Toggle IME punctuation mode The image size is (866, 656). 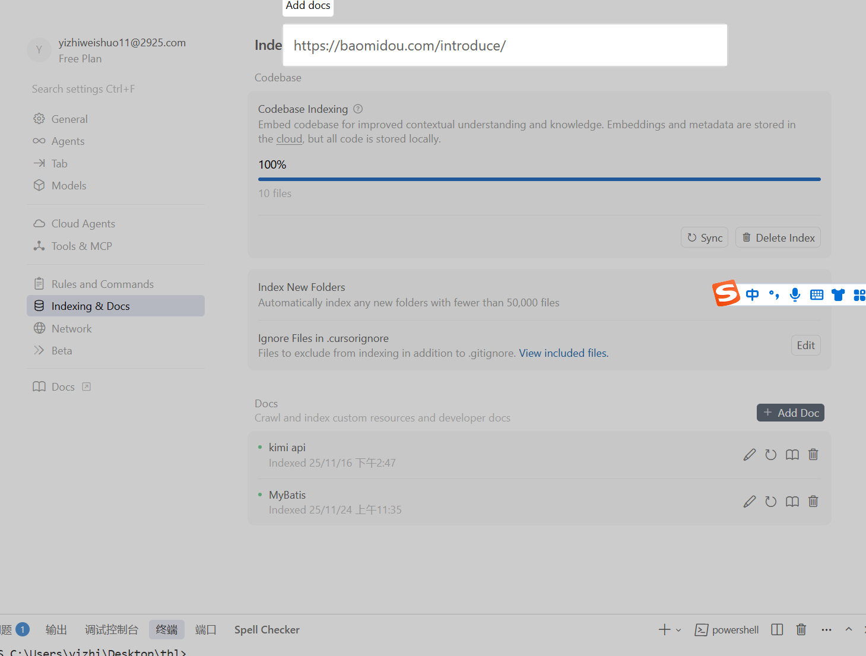(774, 294)
